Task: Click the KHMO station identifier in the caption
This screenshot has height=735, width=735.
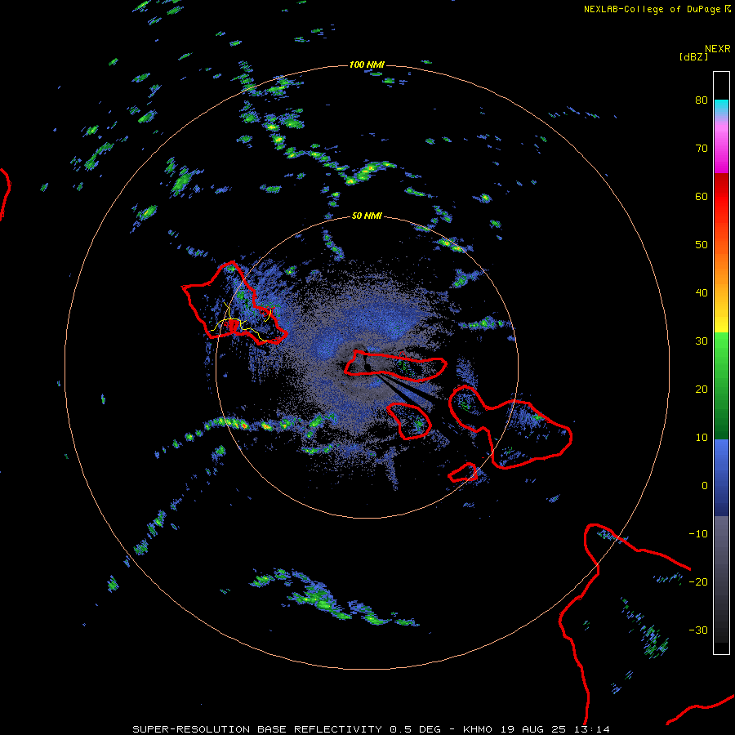Action: click(478, 729)
